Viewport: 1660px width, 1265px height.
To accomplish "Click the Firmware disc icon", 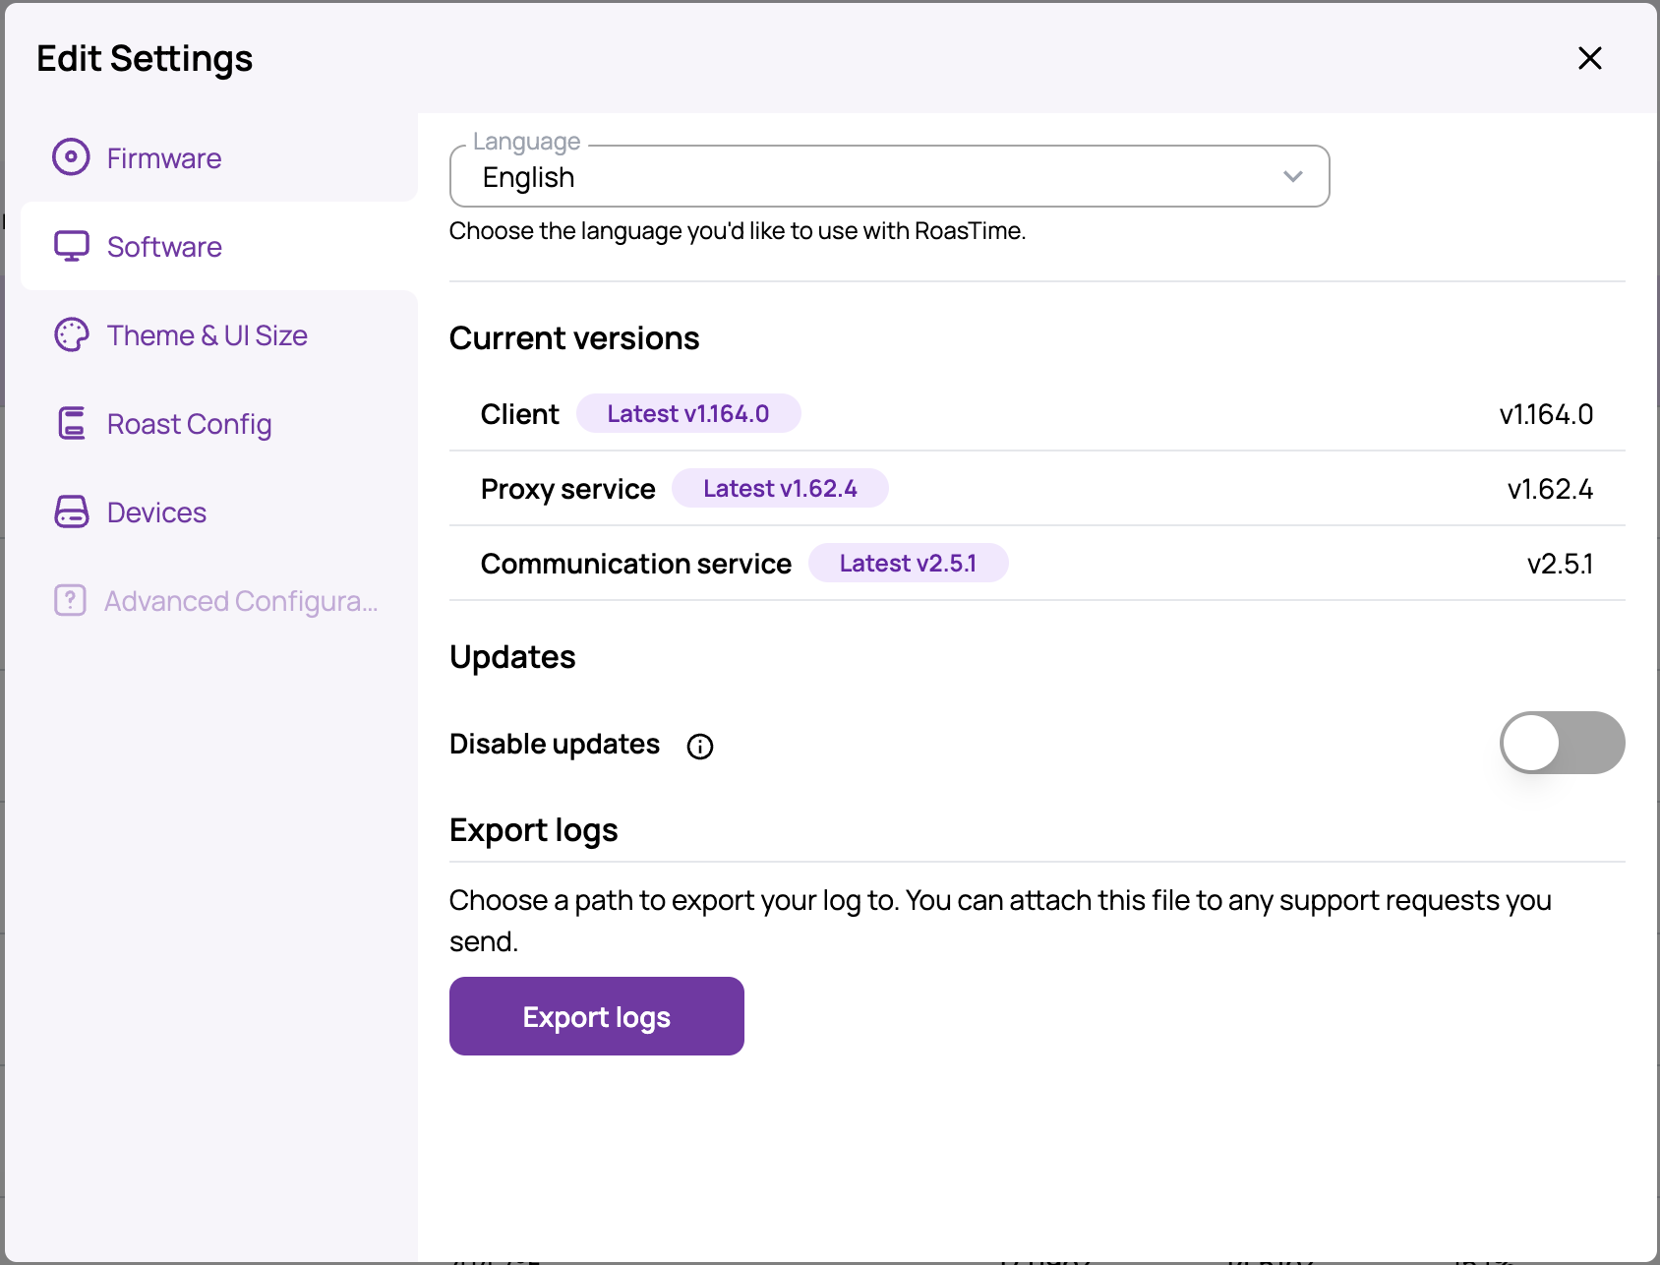I will click(71, 157).
